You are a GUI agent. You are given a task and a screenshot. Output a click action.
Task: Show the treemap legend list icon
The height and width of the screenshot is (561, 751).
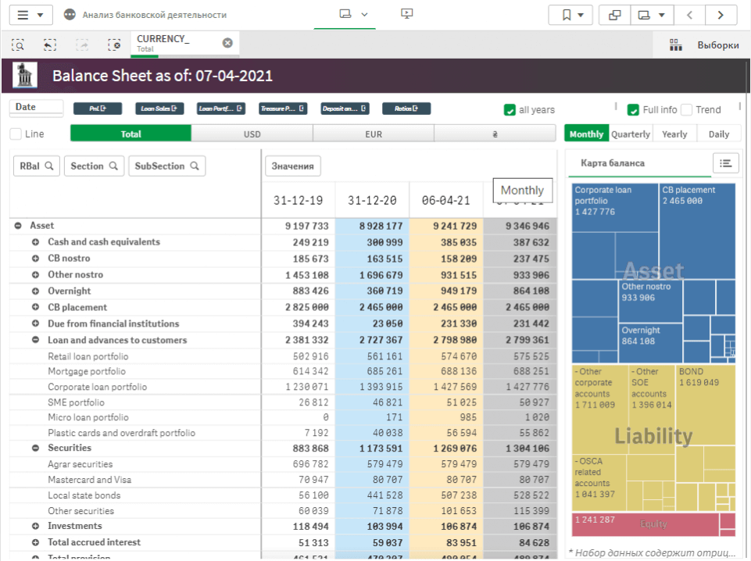point(726,163)
